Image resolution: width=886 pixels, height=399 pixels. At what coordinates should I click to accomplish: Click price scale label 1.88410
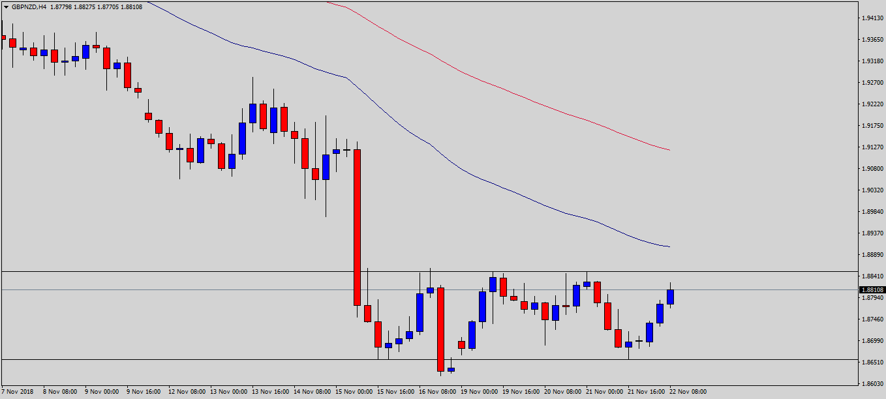pos(872,276)
